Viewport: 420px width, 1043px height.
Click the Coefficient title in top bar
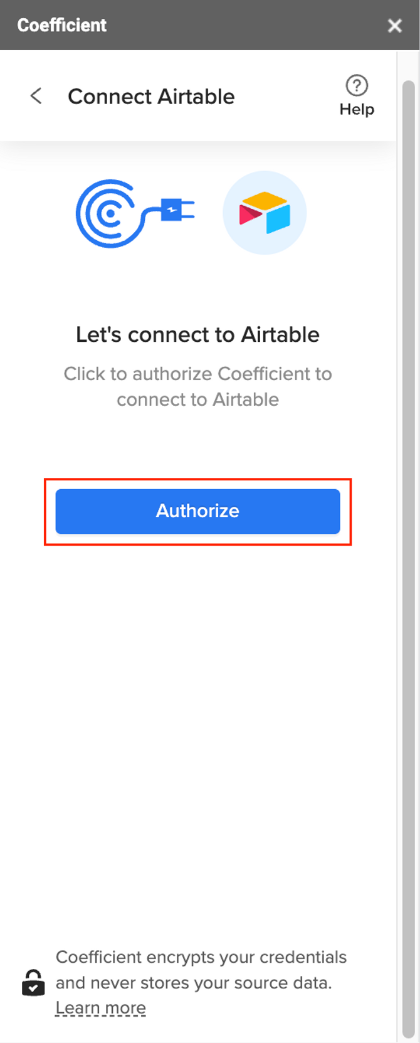(x=62, y=25)
